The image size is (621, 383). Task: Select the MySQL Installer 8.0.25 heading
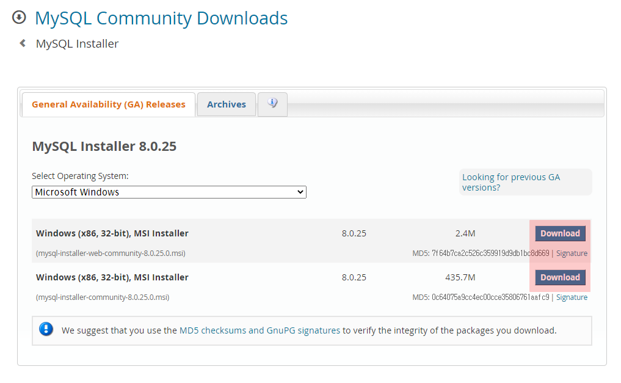[x=104, y=146]
